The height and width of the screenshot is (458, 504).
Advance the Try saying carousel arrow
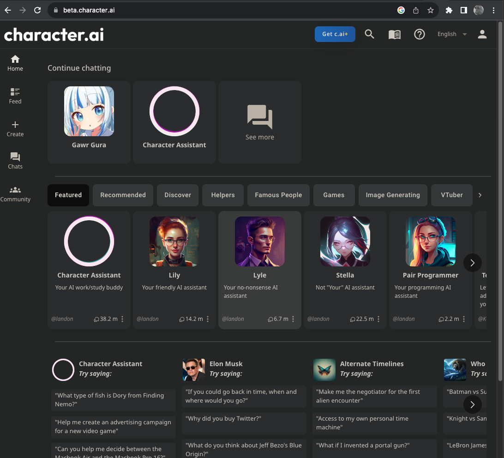[x=473, y=404]
